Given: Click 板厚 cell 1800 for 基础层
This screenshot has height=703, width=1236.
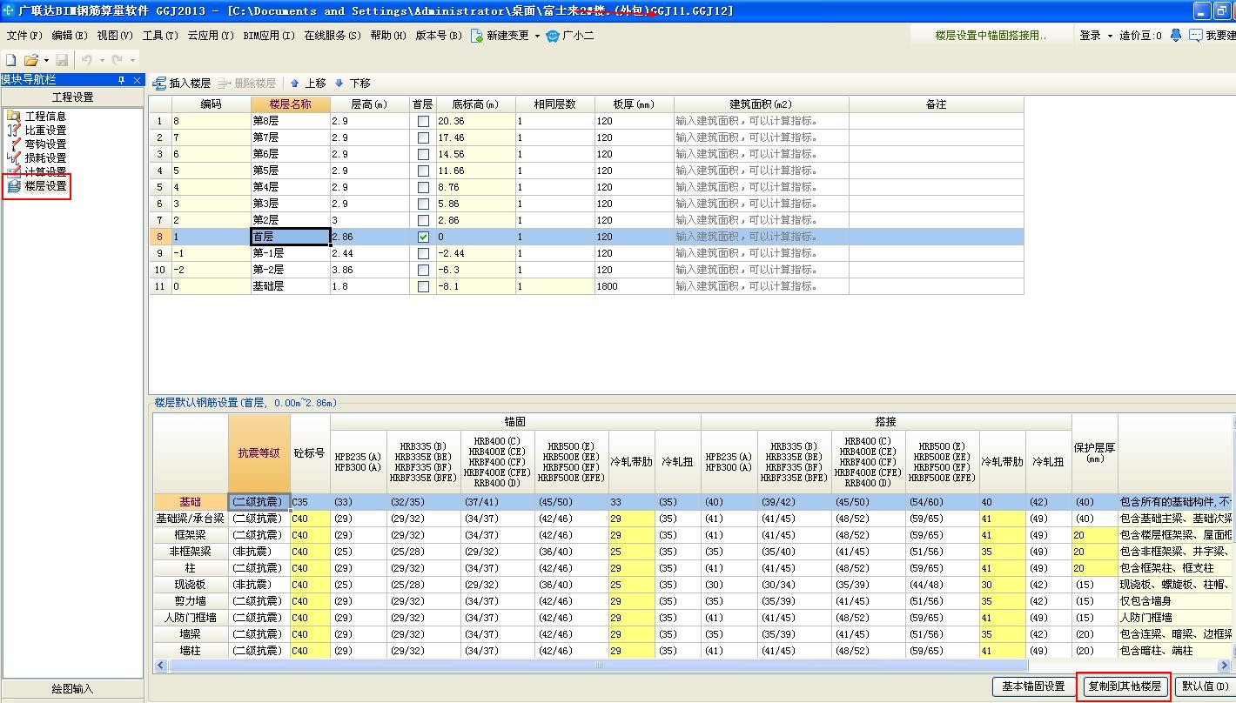Looking at the screenshot, I should coord(635,286).
